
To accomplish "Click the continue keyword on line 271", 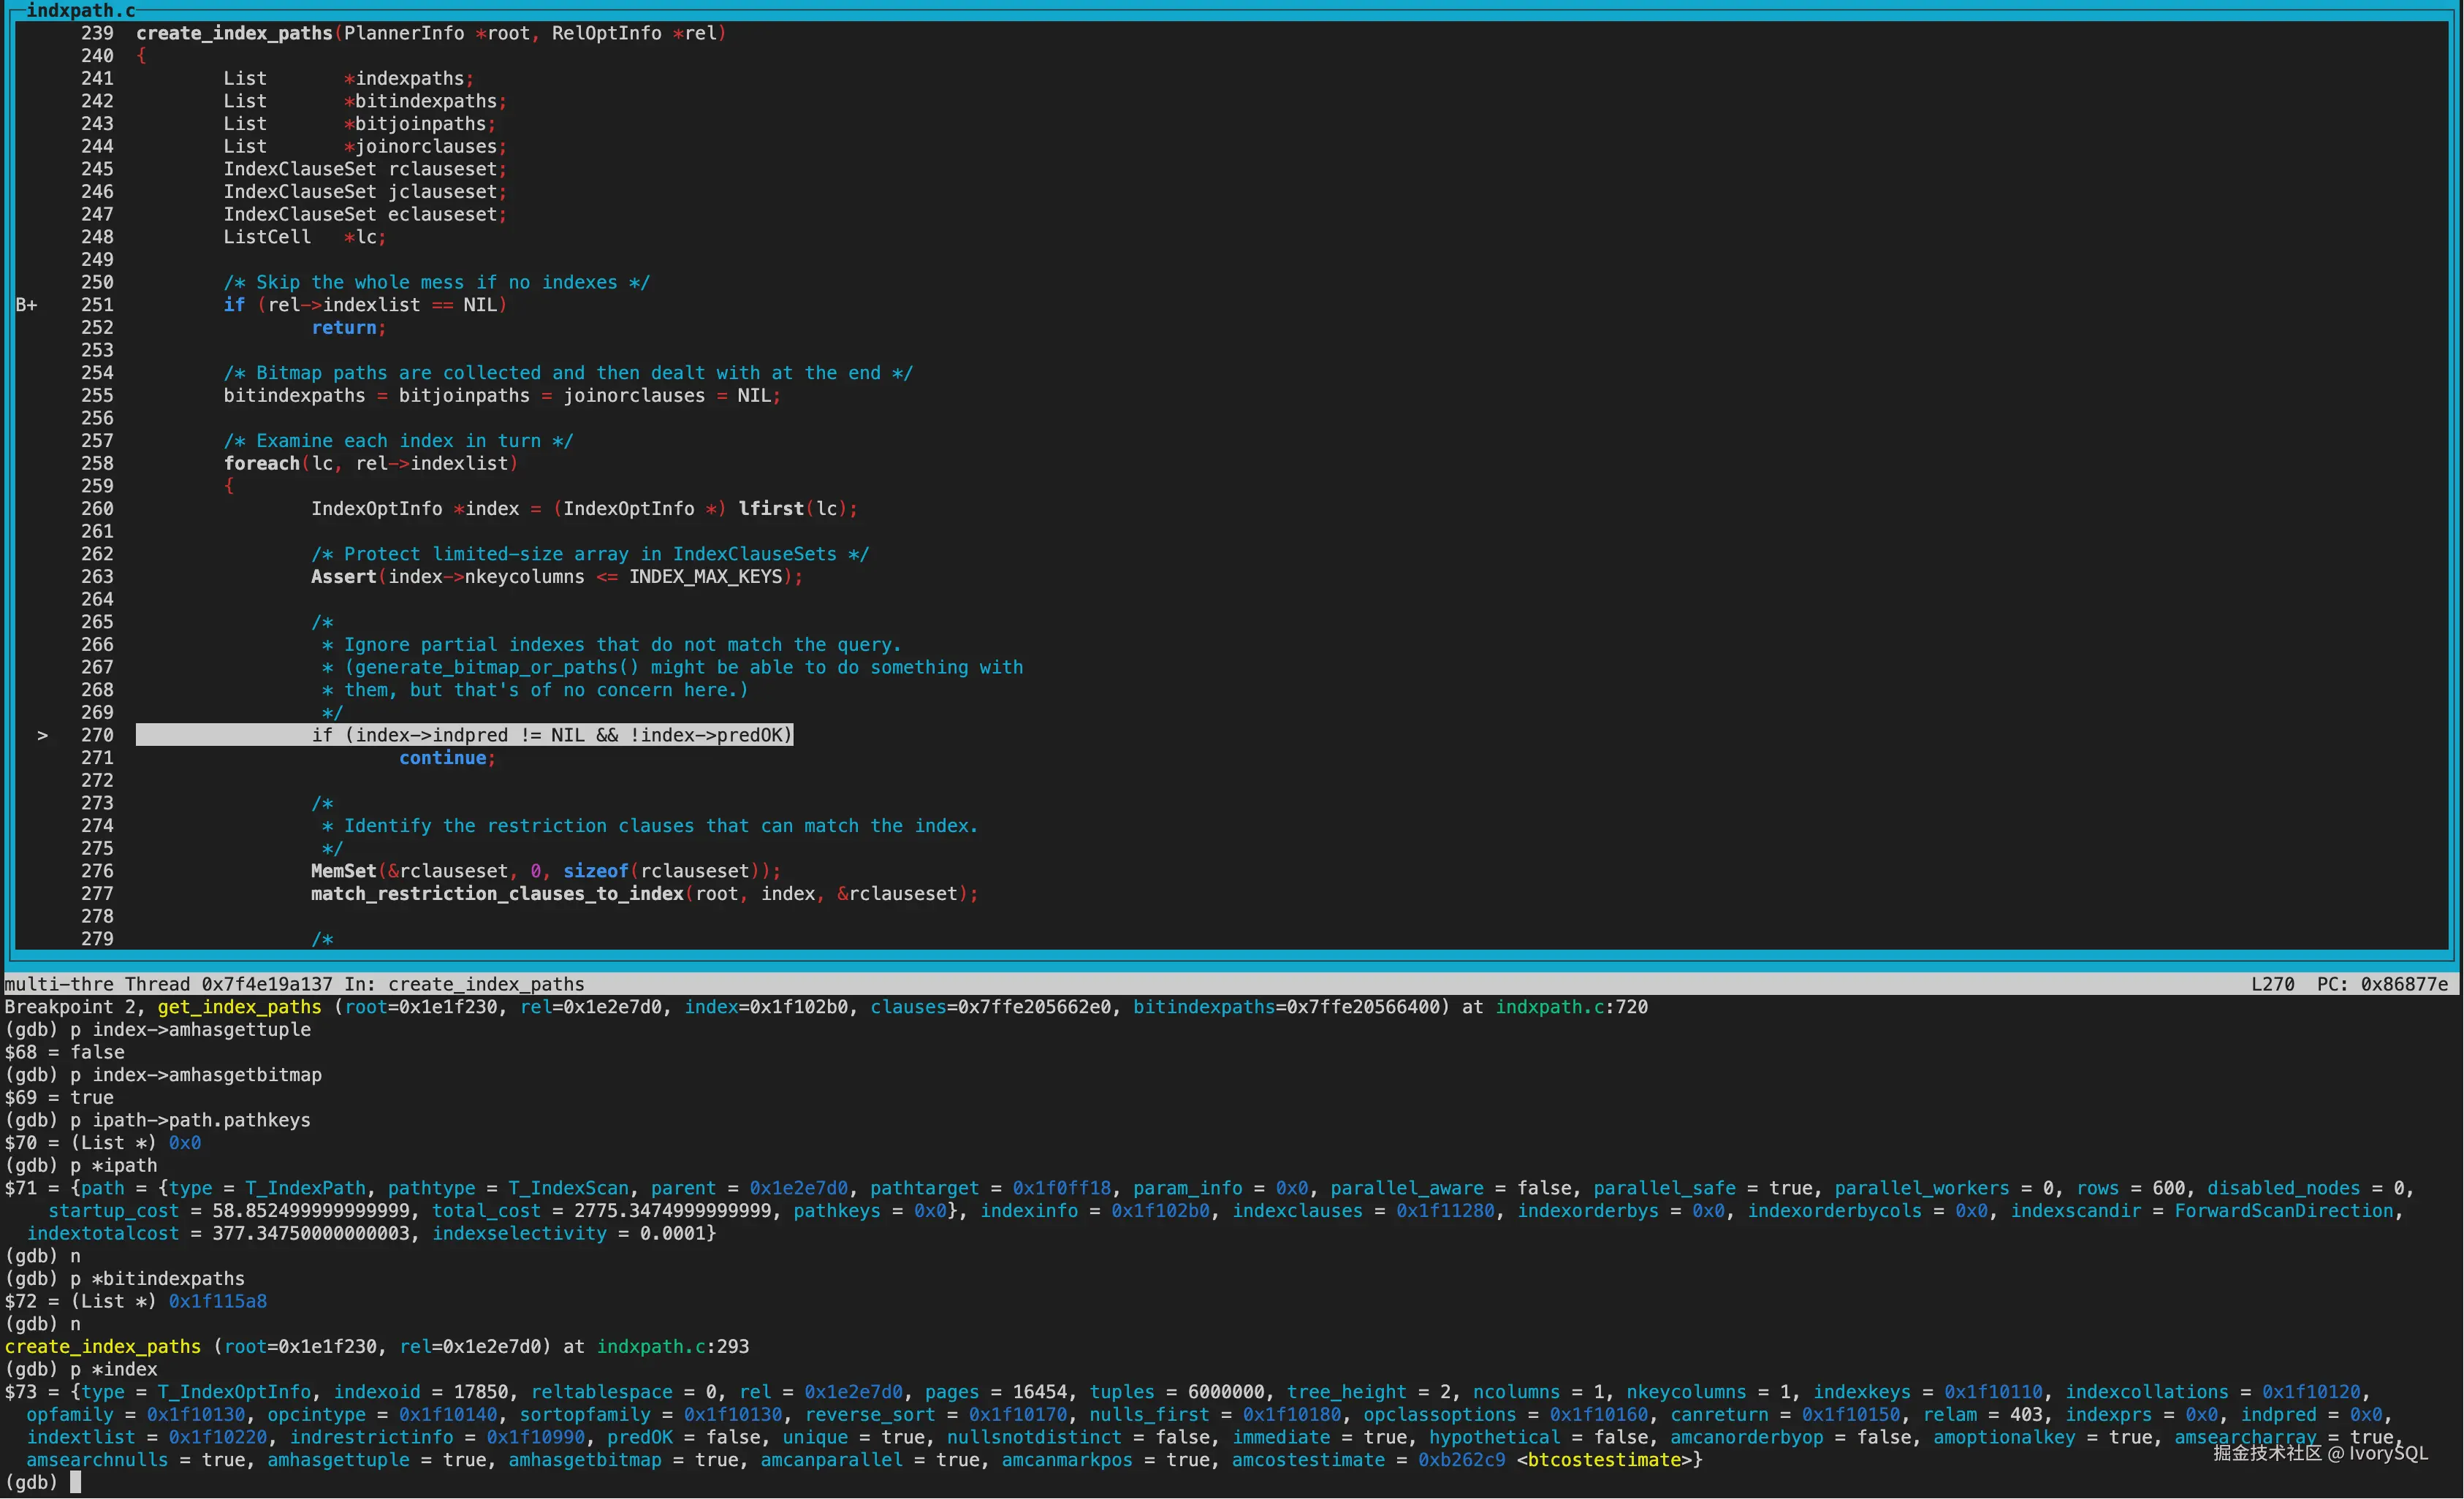I will (x=442, y=758).
